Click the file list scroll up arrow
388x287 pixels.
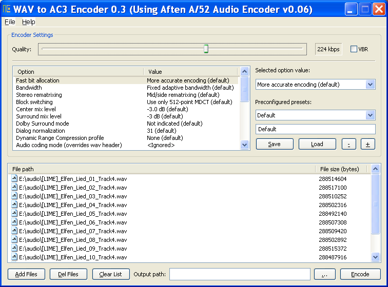(375, 169)
